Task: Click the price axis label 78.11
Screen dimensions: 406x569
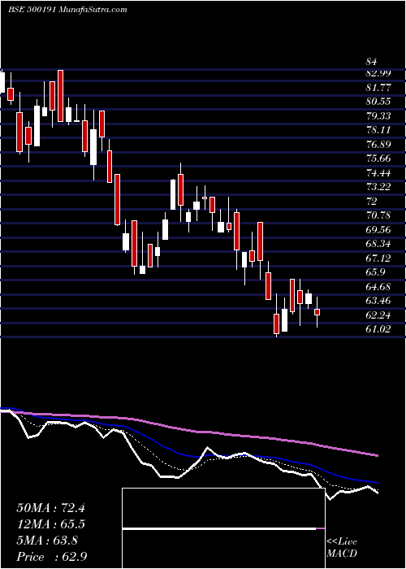Action: click(x=378, y=130)
